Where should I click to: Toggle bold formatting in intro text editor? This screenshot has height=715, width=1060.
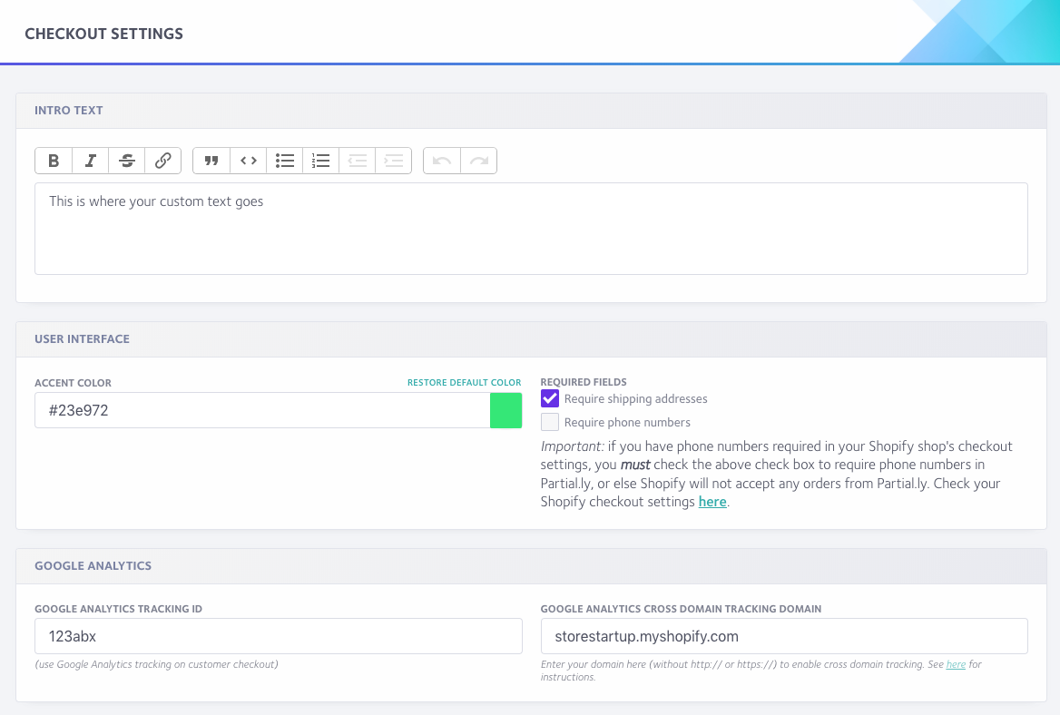pos(54,161)
